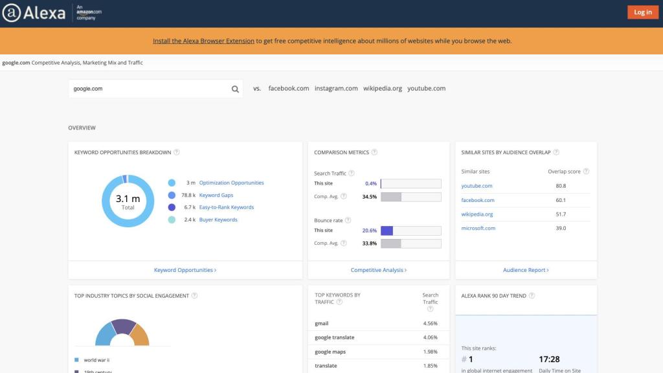663x373 pixels.
Task: Click the google.com search input field
Action: click(148, 89)
